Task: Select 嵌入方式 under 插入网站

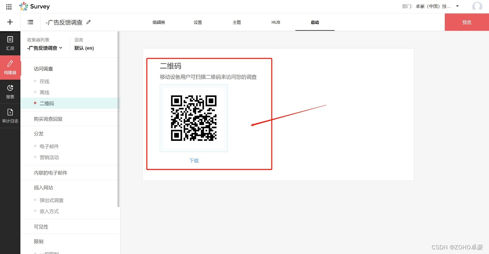Action: tap(49, 212)
